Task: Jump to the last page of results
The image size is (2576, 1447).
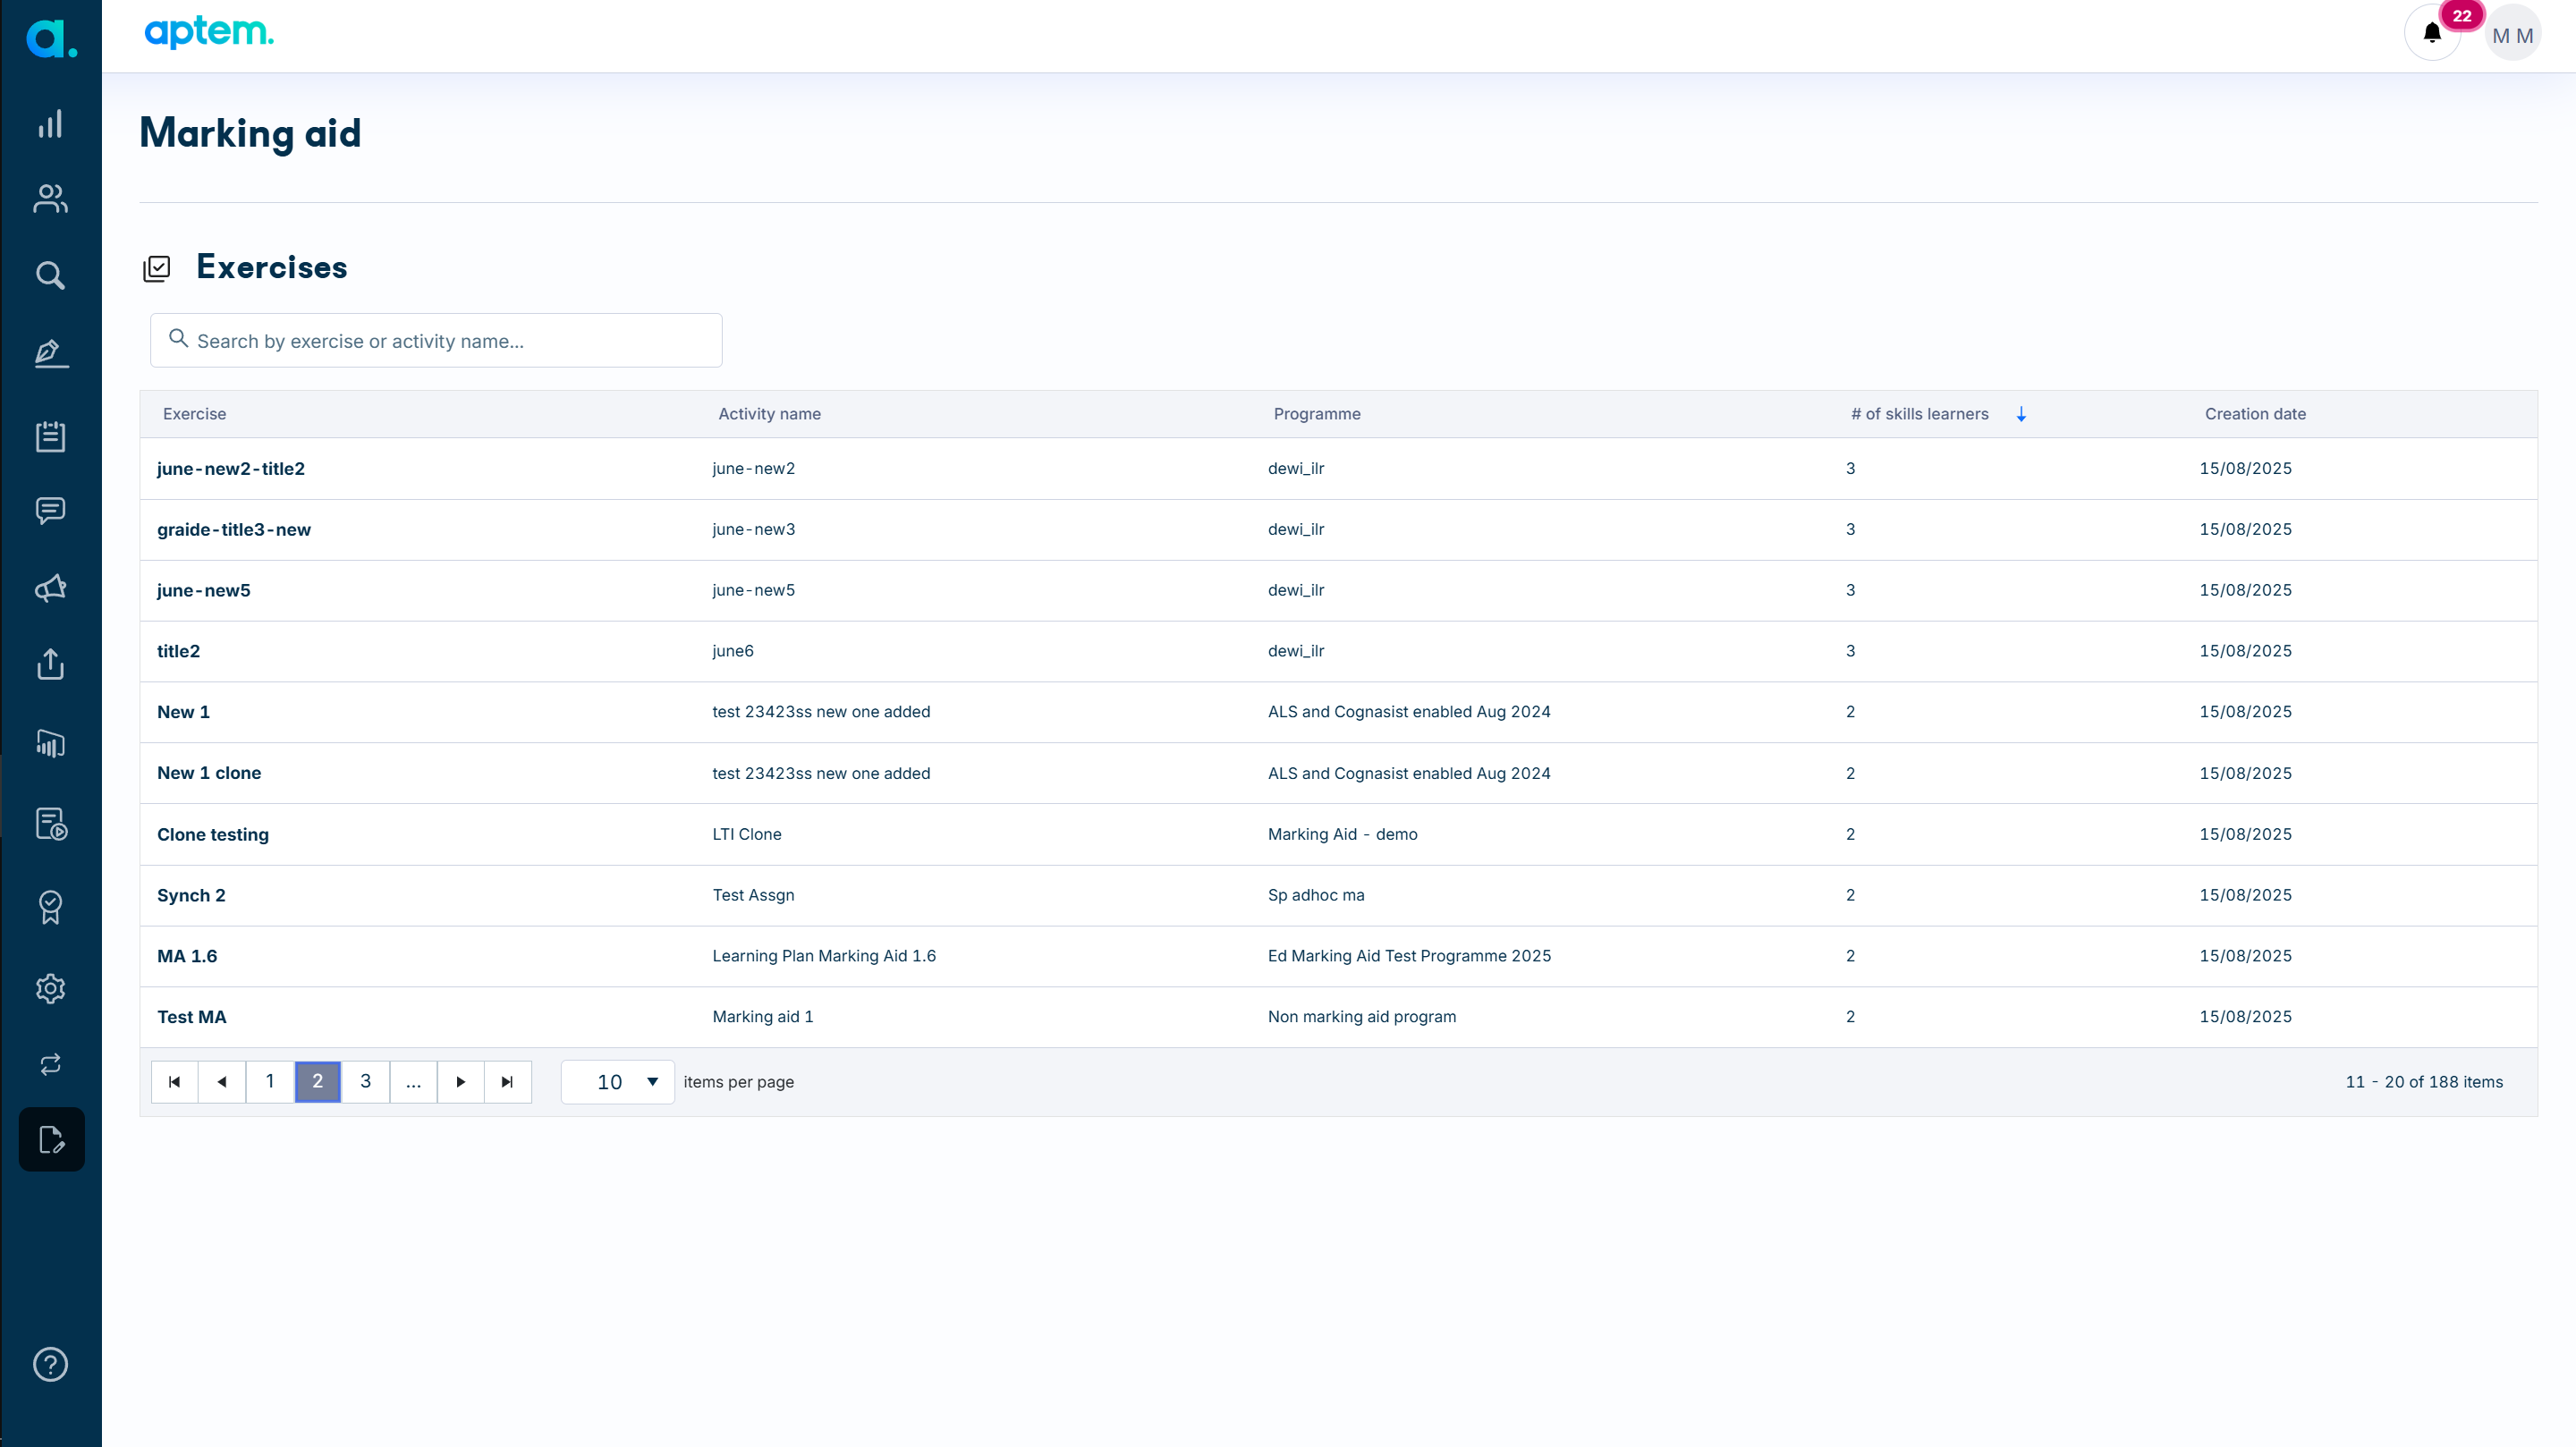Action: pos(508,1081)
